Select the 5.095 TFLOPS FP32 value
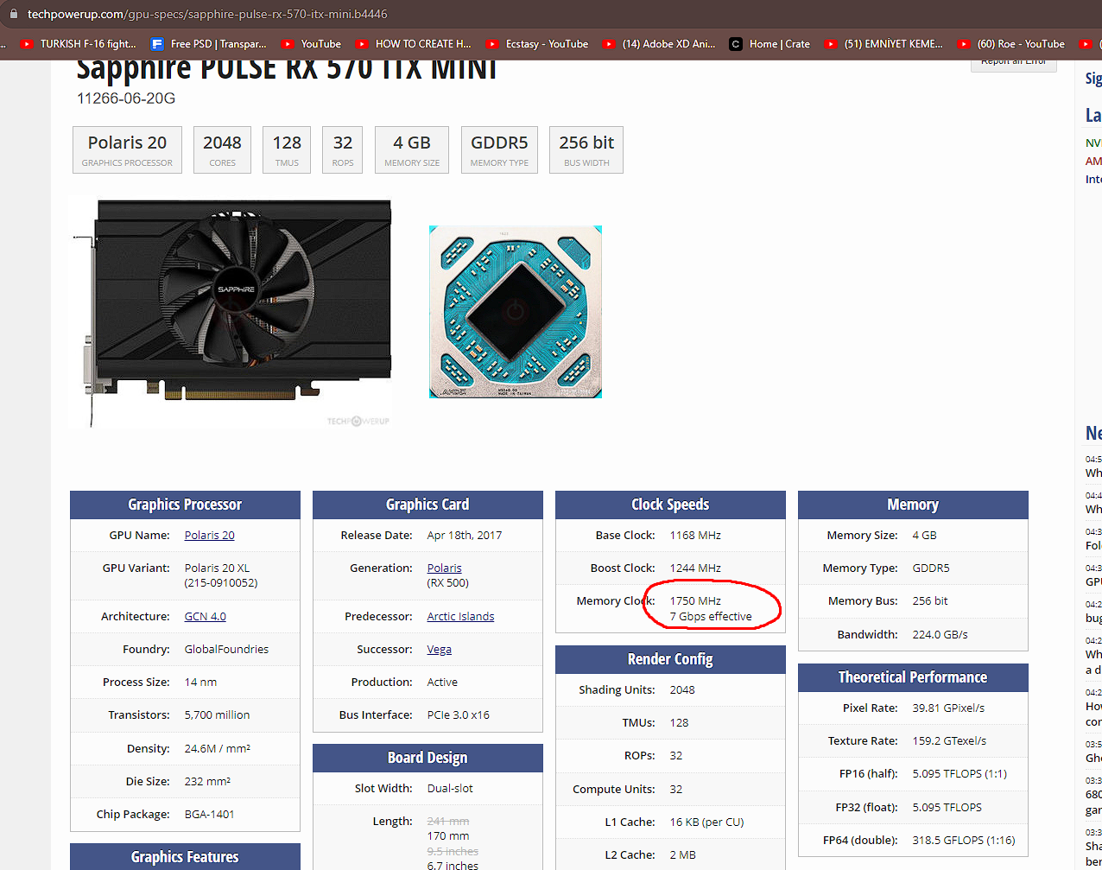1102x870 pixels. click(947, 807)
